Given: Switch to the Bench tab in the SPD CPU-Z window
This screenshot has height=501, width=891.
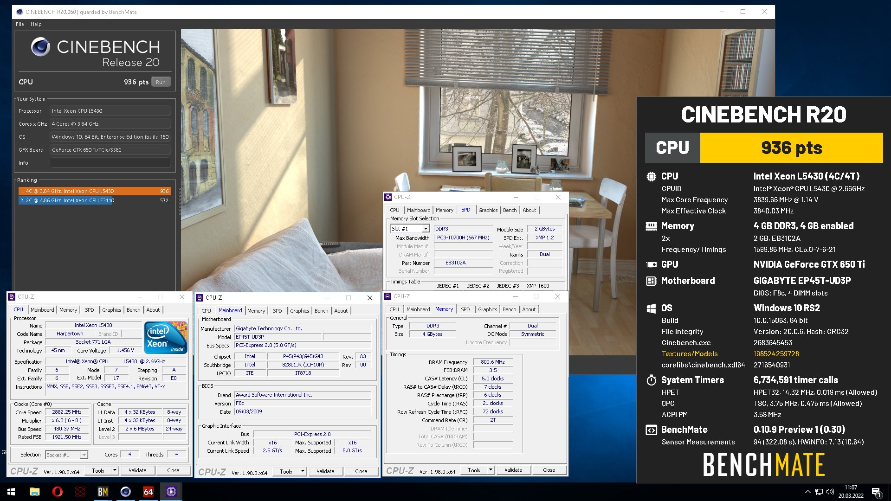Looking at the screenshot, I should tap(510, 210).
